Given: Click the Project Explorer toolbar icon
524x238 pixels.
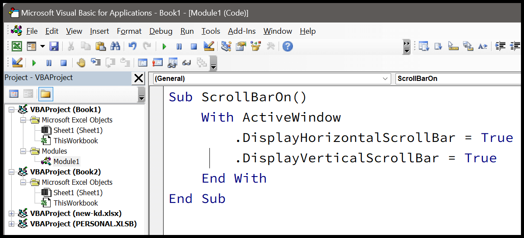Looking at the screenshot, I should (226, 46).
